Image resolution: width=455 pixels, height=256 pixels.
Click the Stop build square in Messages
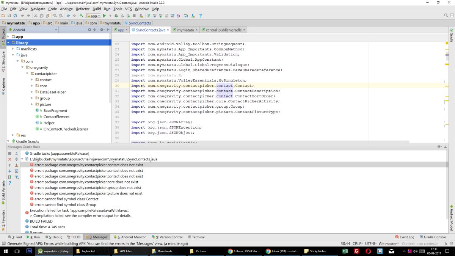[x=10, y=153]
